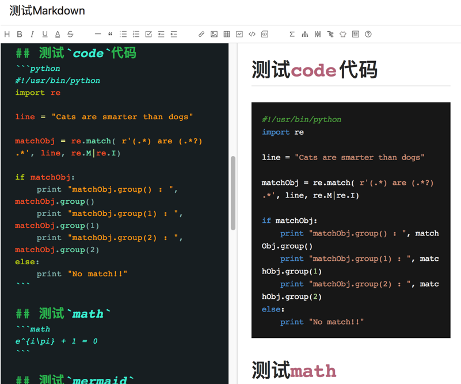The image size is (461, 384).
Task: Click the 'import re' line in editor
Action: [x=38, y=93]
